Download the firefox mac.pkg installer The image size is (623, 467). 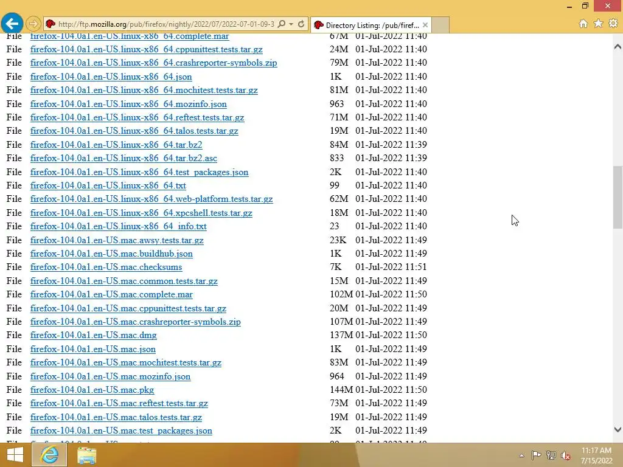[x=92, y=390]
